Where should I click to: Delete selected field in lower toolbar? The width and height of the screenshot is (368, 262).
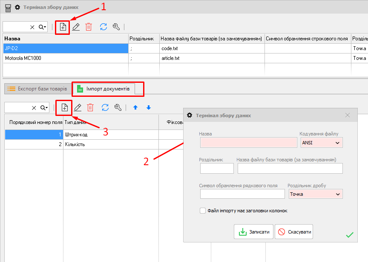pos(90,107)
